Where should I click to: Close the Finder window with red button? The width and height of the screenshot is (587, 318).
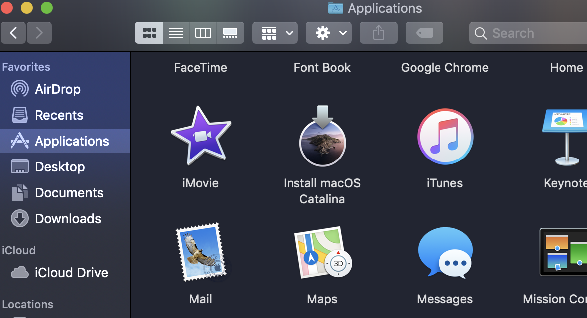pos(7,8)
